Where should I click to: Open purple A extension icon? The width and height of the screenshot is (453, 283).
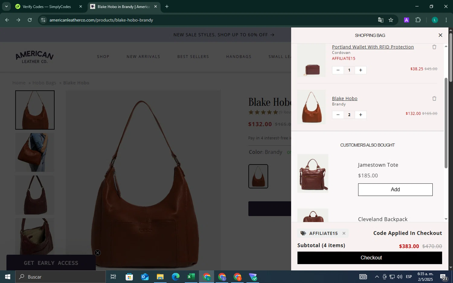406,20
